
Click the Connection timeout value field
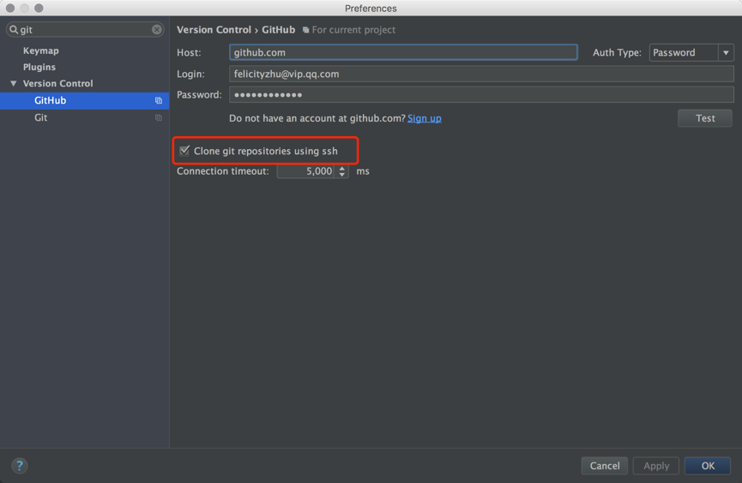(306, 171)
